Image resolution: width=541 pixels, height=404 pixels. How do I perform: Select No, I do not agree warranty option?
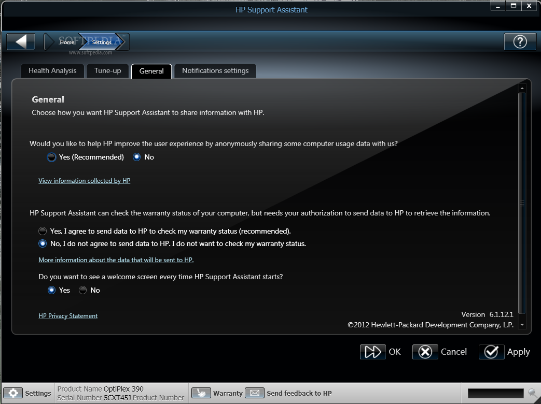(x=43, y=243)
